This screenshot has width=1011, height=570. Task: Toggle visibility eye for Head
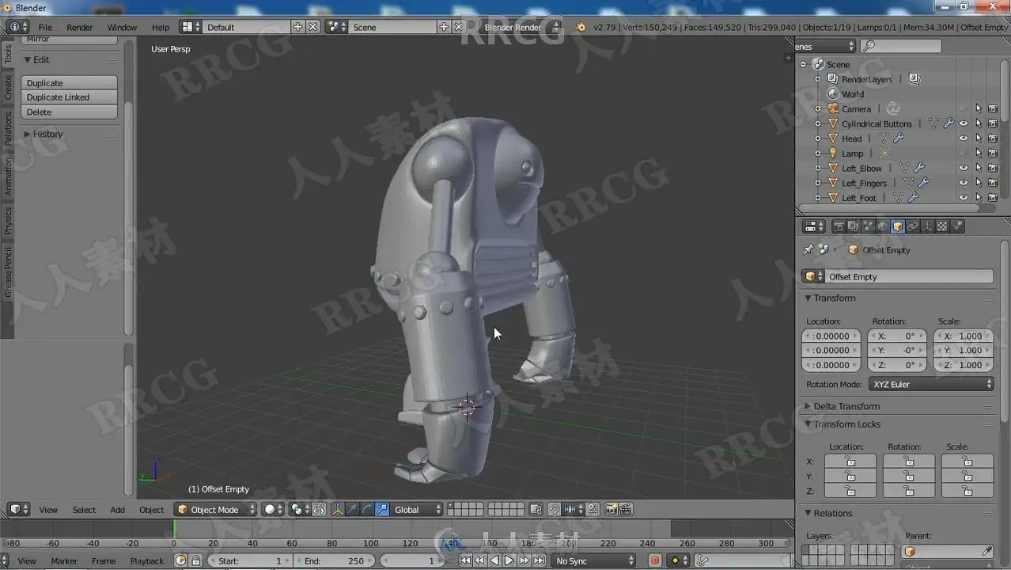click(x=964, y=139)
